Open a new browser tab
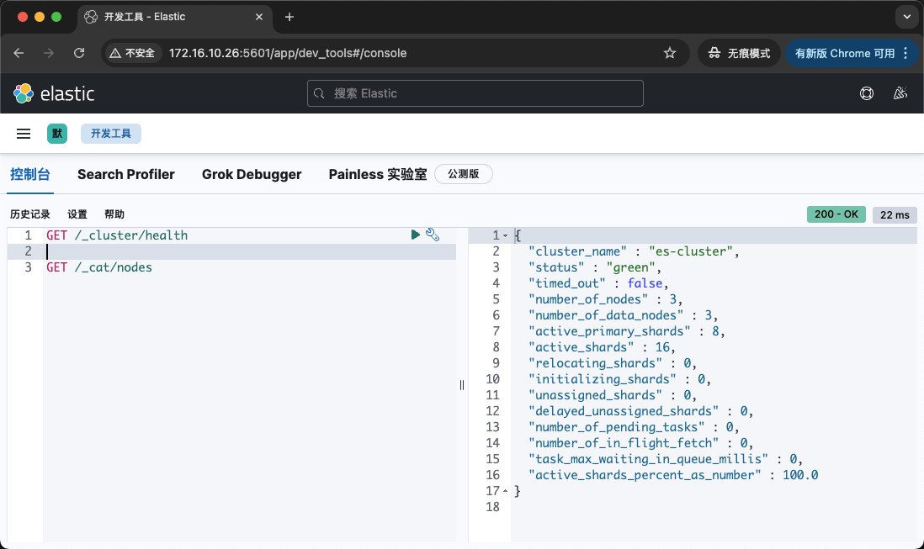924x549 pixels. [289, 17]
